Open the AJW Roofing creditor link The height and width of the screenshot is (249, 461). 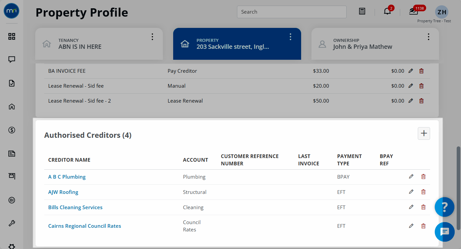click(63, 192)
